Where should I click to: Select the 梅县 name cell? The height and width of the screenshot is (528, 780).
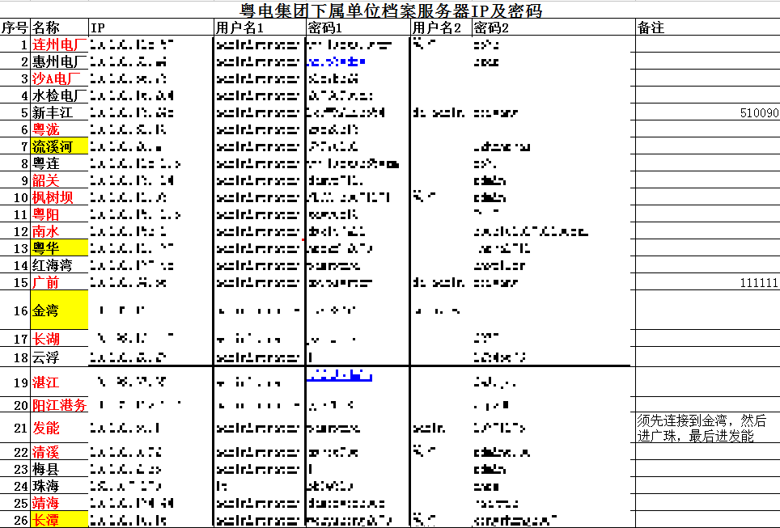[60, 468]
